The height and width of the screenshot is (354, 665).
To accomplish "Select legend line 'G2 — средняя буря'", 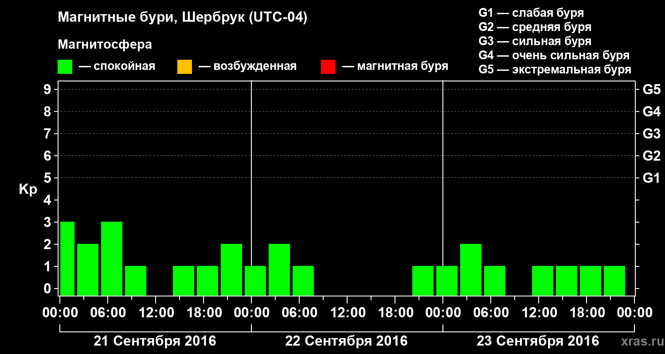I will (x=535, y=27).
